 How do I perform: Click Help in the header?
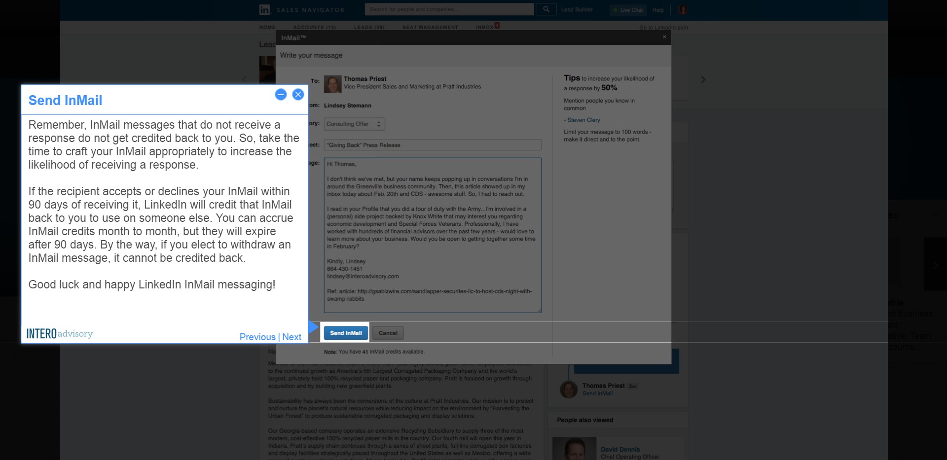tap(658, 10)
